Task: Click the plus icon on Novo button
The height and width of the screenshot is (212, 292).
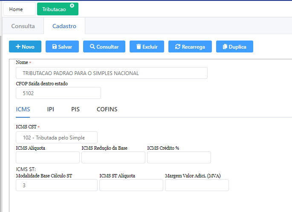Action: (x=18, y=46)
